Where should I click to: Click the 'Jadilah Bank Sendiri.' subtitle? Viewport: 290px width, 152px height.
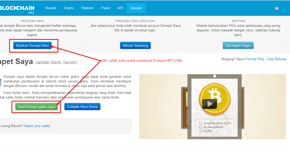(x=57, y=62)
